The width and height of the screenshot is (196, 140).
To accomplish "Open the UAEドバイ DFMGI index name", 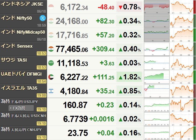I will (x=21, y=74).
